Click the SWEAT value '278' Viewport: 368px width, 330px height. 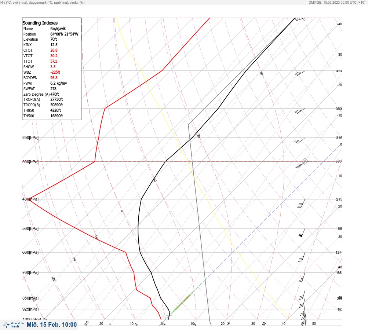click(x=53, y=89)
